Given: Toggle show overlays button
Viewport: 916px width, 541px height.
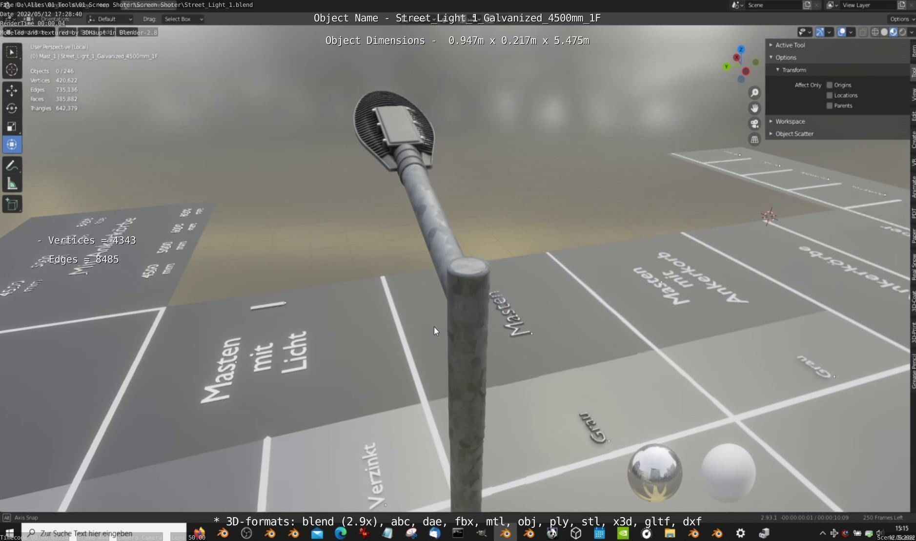Looking at the screenshot, I should tap(842, 32).
